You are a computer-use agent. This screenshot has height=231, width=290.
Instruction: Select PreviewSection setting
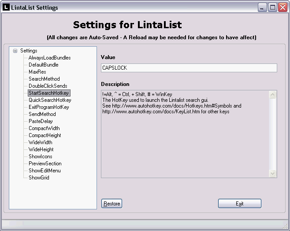tap(45, 164)
